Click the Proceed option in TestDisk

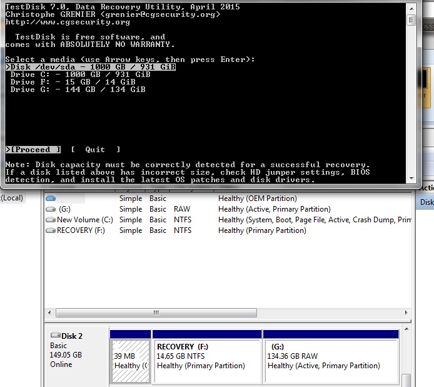34,150
